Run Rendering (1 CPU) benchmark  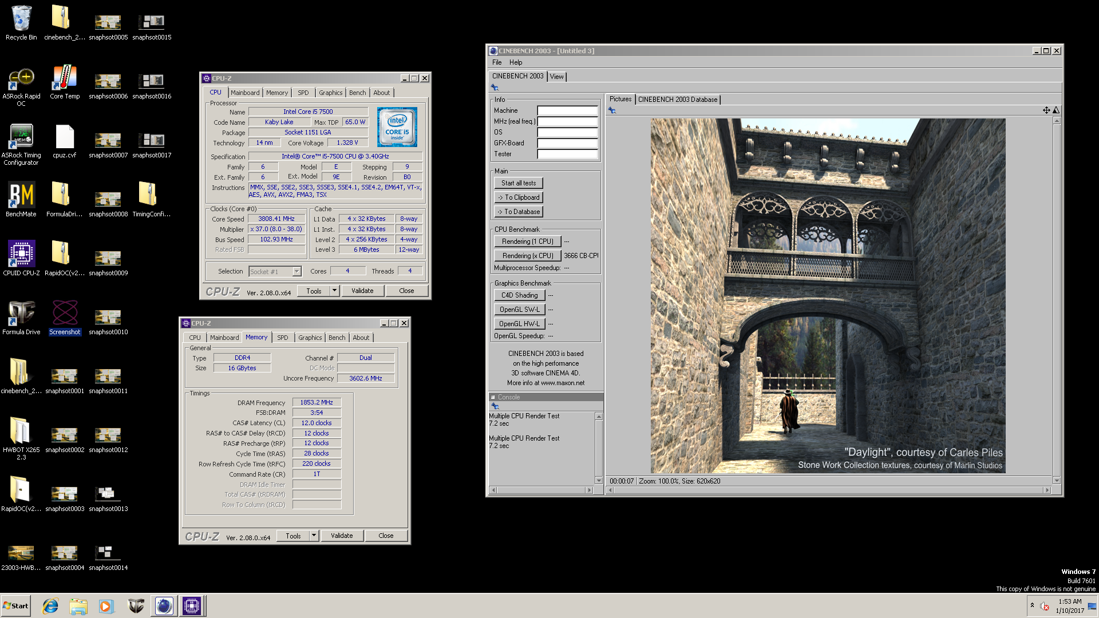[x=527, y=241]
